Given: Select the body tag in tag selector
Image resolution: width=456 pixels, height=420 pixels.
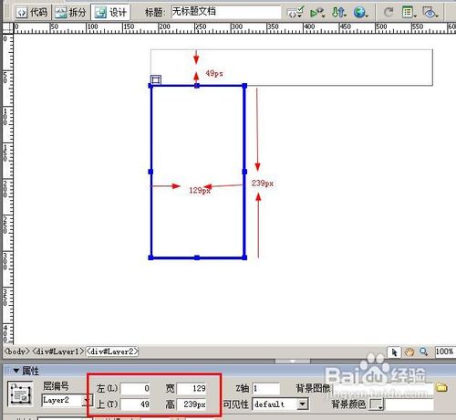Looking at the screenshot, I should pos(17,352).
